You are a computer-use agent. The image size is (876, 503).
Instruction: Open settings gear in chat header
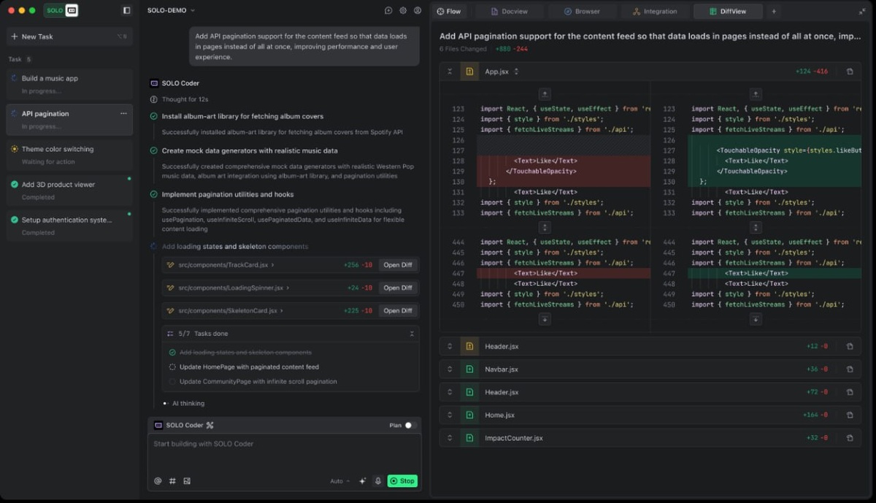[403, 11]
